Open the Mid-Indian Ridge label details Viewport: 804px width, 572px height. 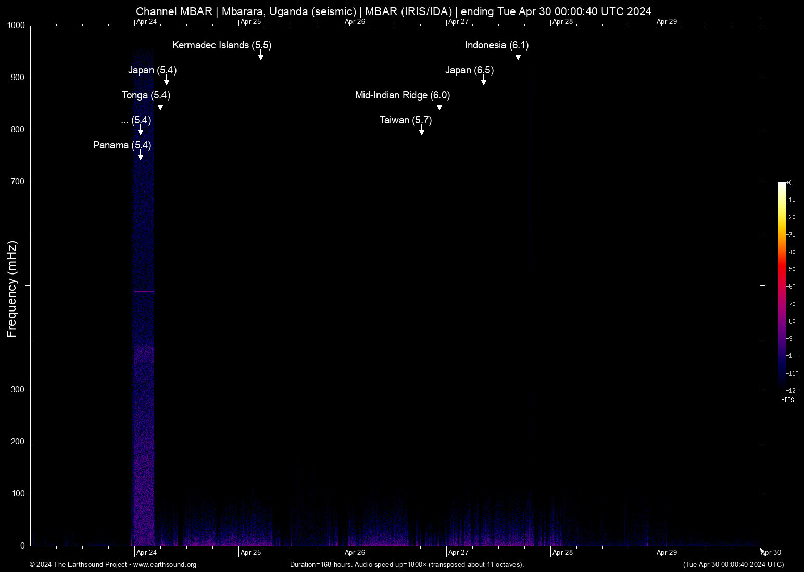(402, 95)
